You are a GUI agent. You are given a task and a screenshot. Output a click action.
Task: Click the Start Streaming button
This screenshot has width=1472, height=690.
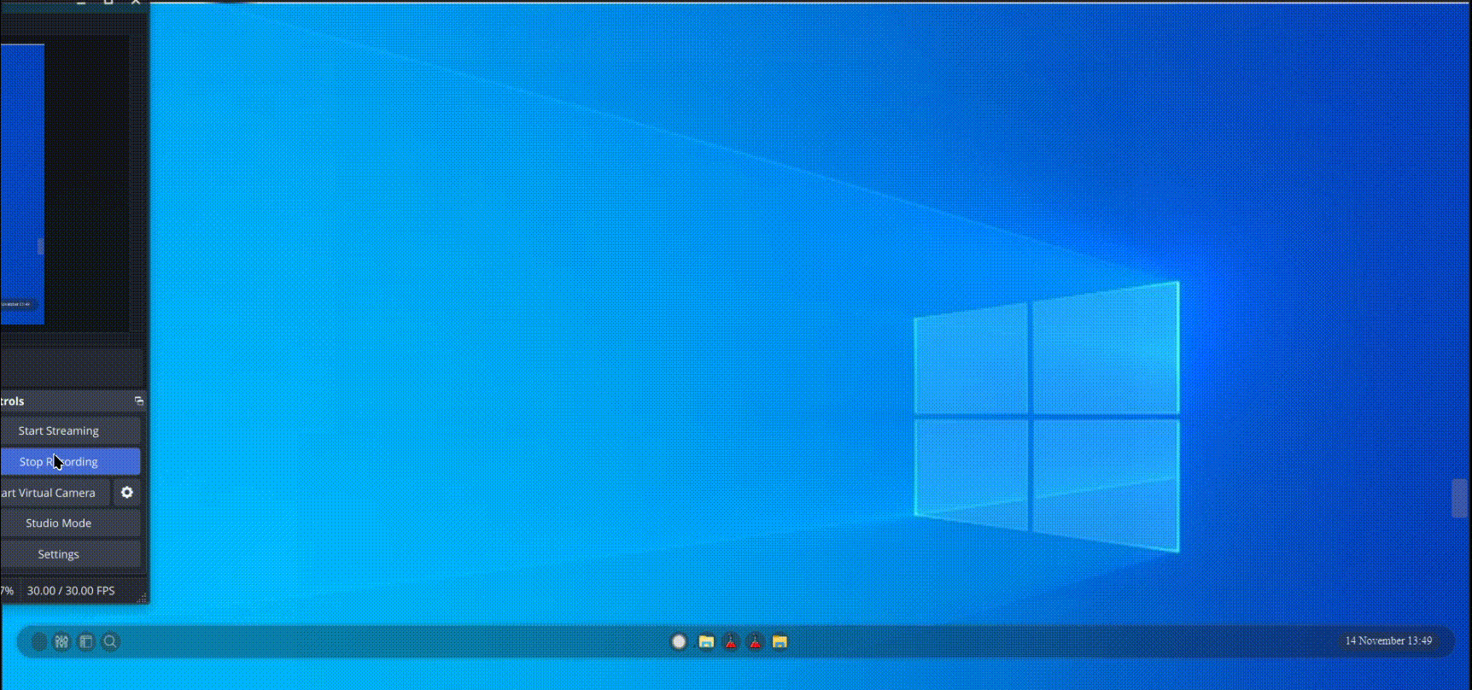pyautogui.click(x=60, y=431)
